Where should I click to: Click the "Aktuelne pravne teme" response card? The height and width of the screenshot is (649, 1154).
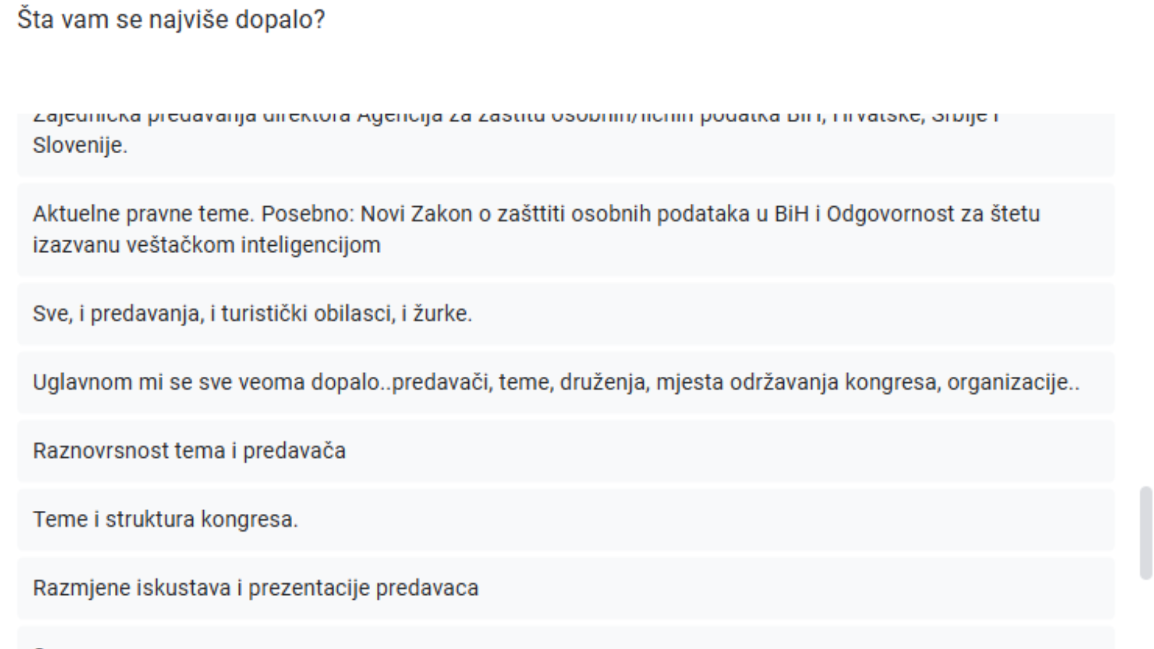[x=565, y=230]
